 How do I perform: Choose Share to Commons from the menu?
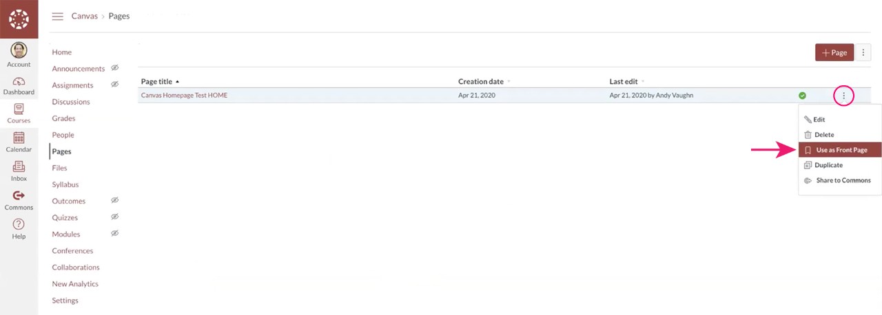point(843,180)
